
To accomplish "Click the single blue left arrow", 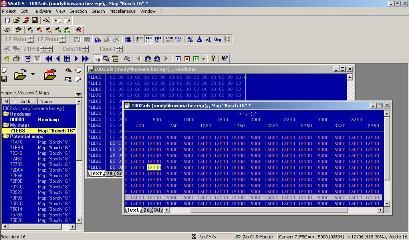I will [58, 58].
